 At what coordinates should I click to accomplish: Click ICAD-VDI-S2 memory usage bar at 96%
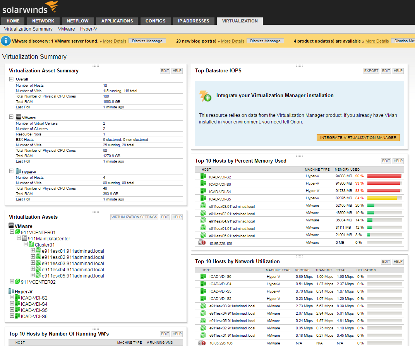point(384,176)
